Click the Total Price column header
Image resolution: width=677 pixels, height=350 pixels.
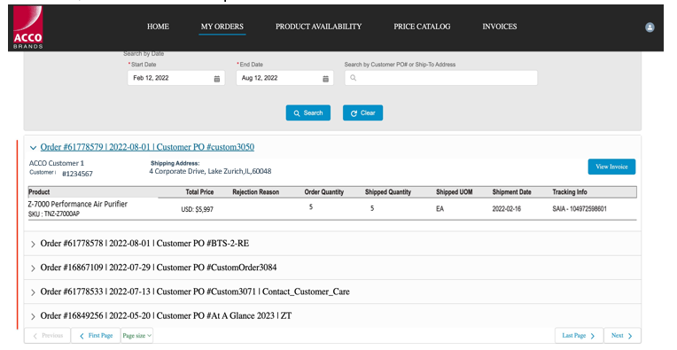(x=199, y=192)
